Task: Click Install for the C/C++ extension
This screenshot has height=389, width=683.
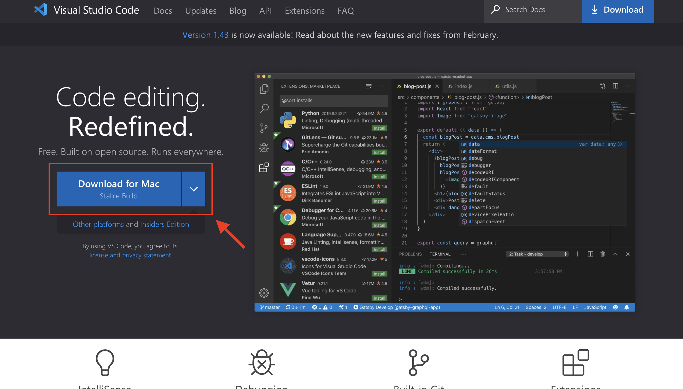Action: click(379, 176)
